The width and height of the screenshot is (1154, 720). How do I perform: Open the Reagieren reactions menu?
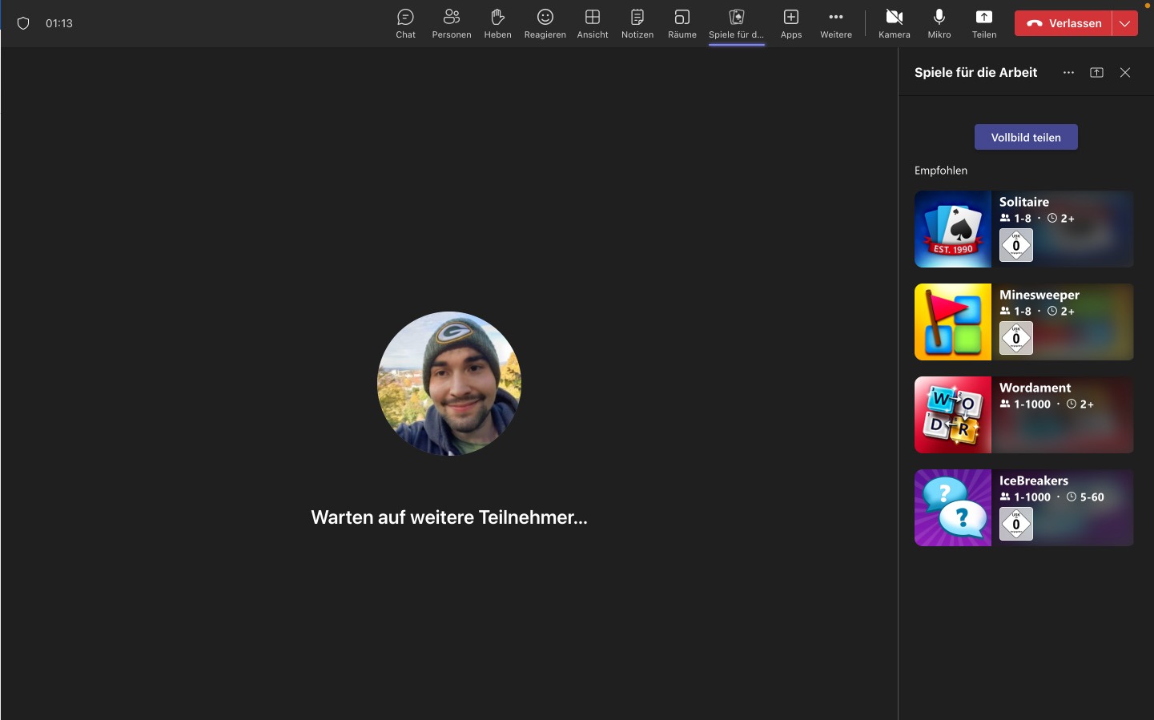pos(545,23)
